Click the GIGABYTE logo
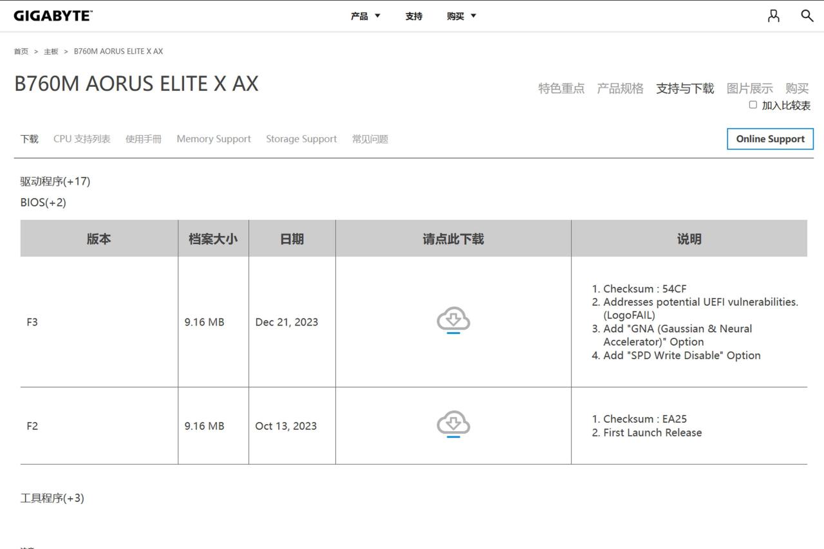The height and width of the screenshot is (549, 824). pyautogui.click(x=53, y=16)
